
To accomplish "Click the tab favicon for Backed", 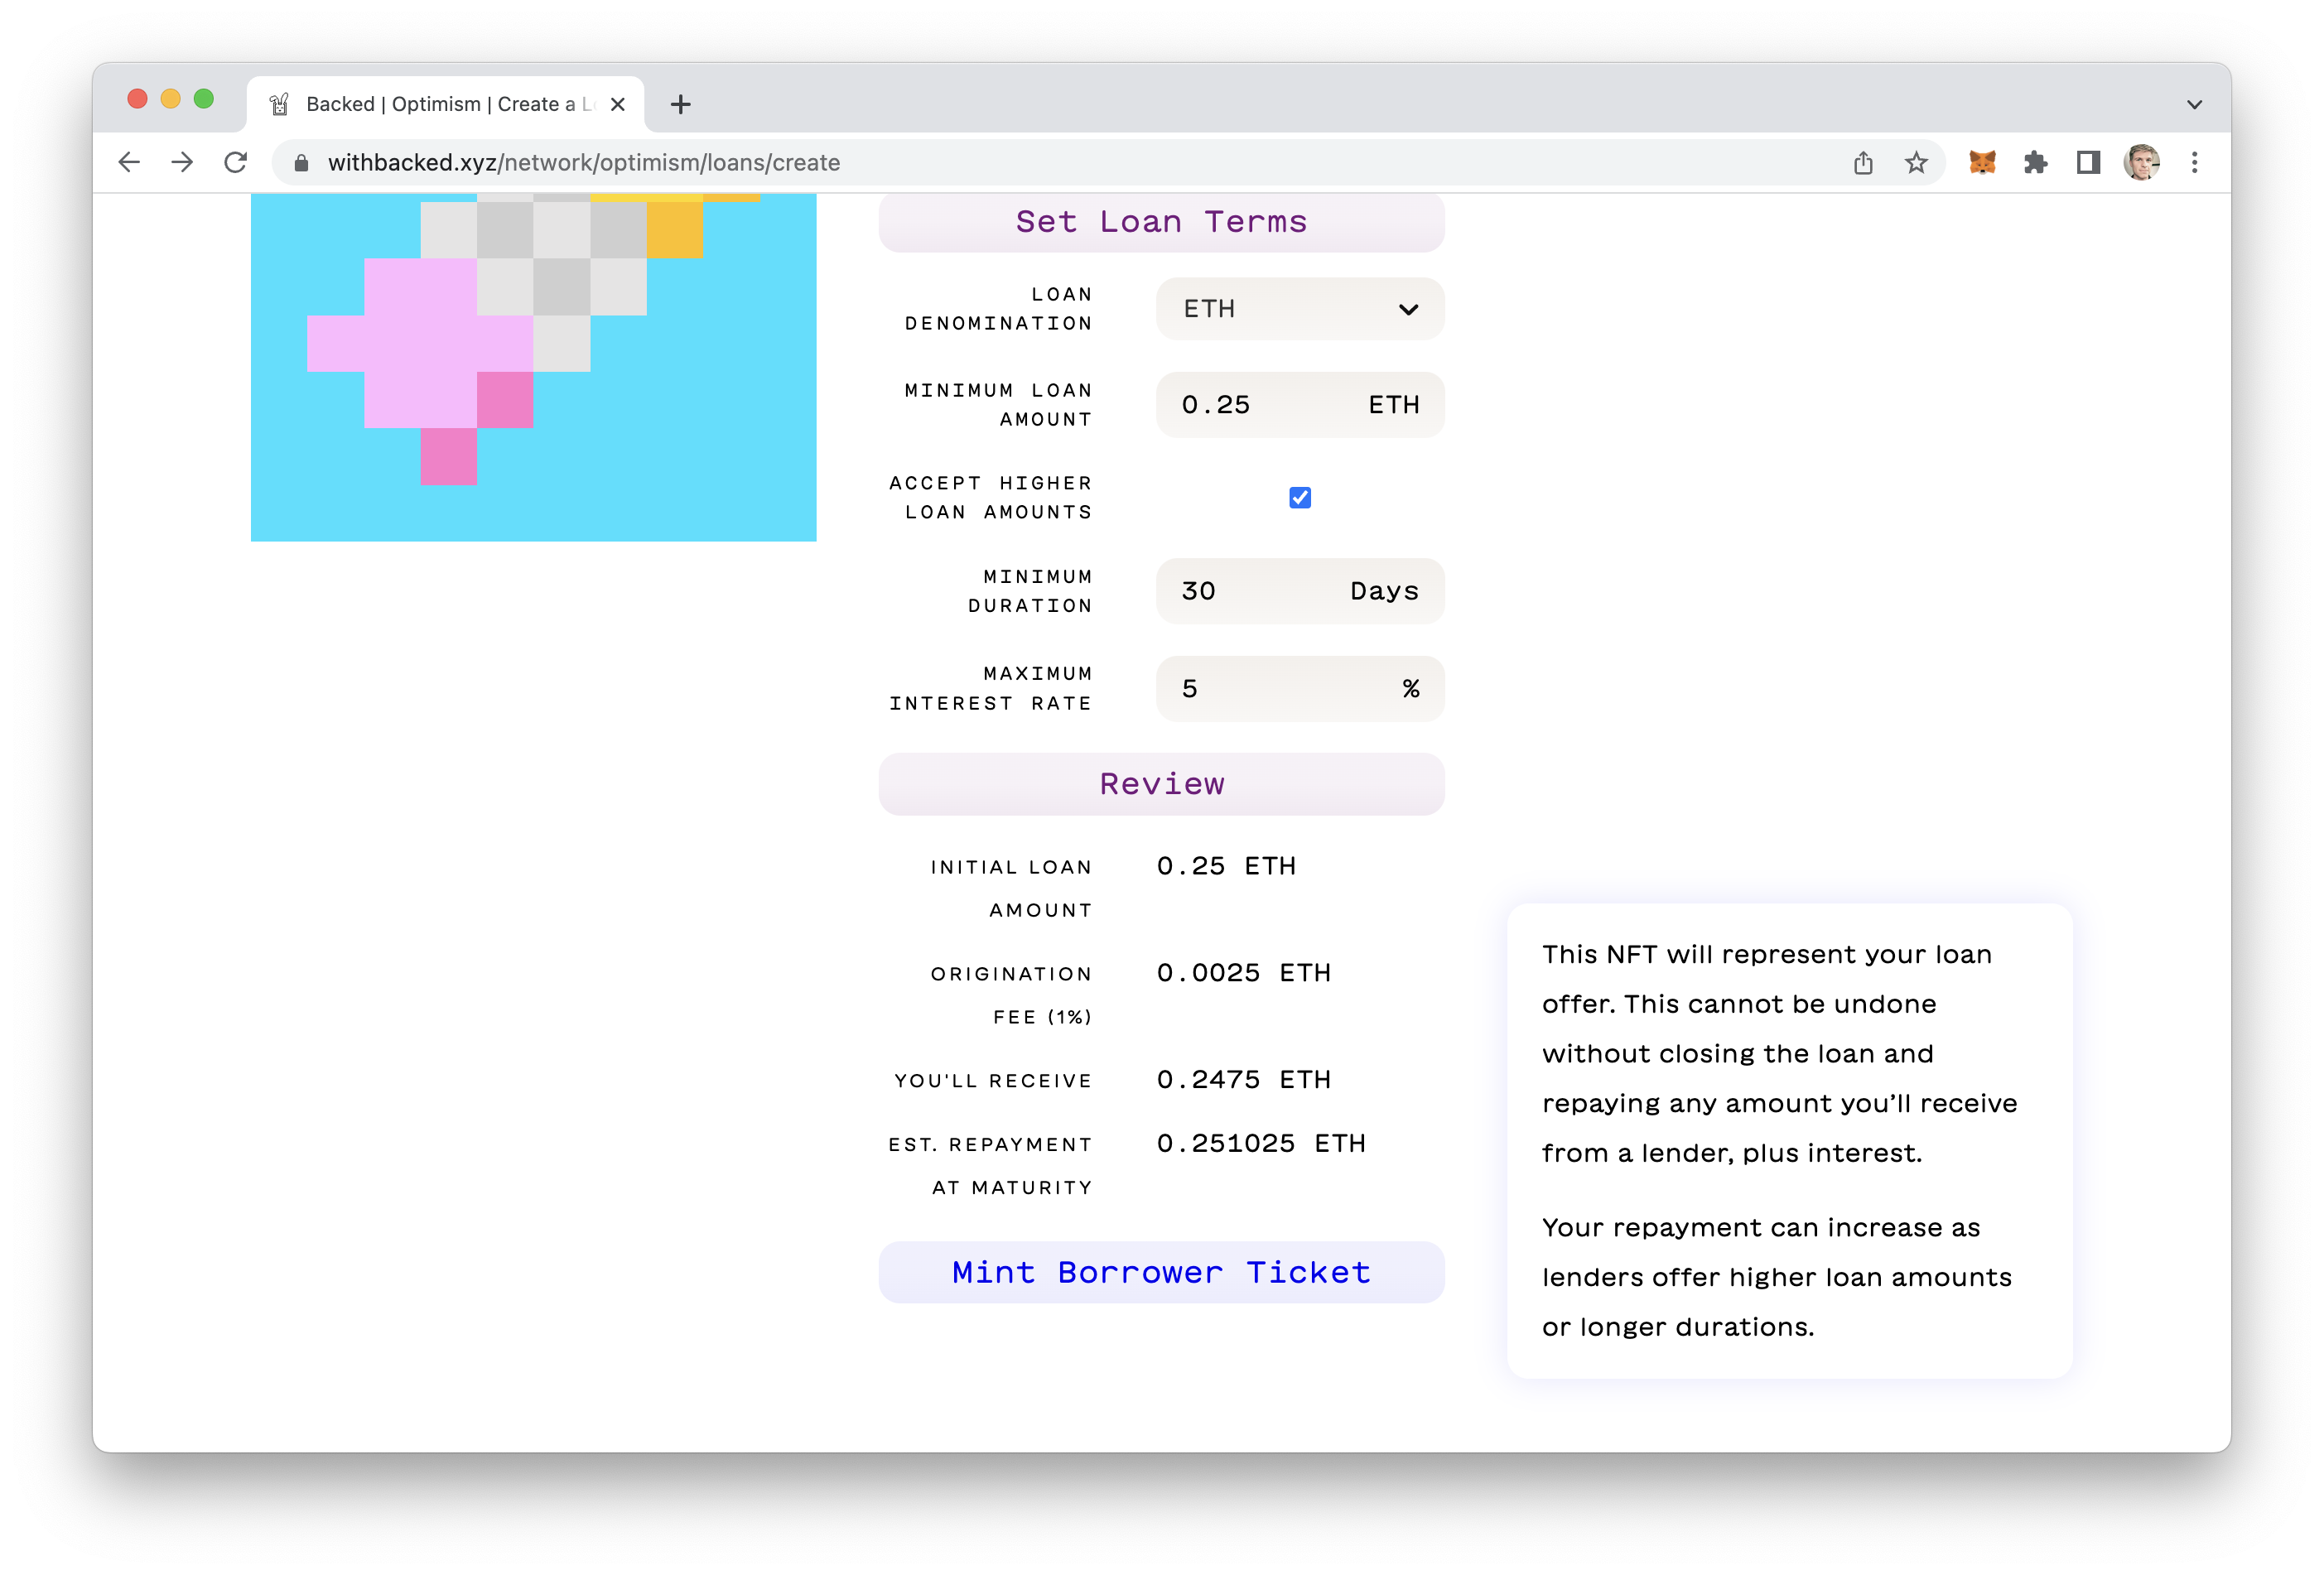I will (279, 104).
